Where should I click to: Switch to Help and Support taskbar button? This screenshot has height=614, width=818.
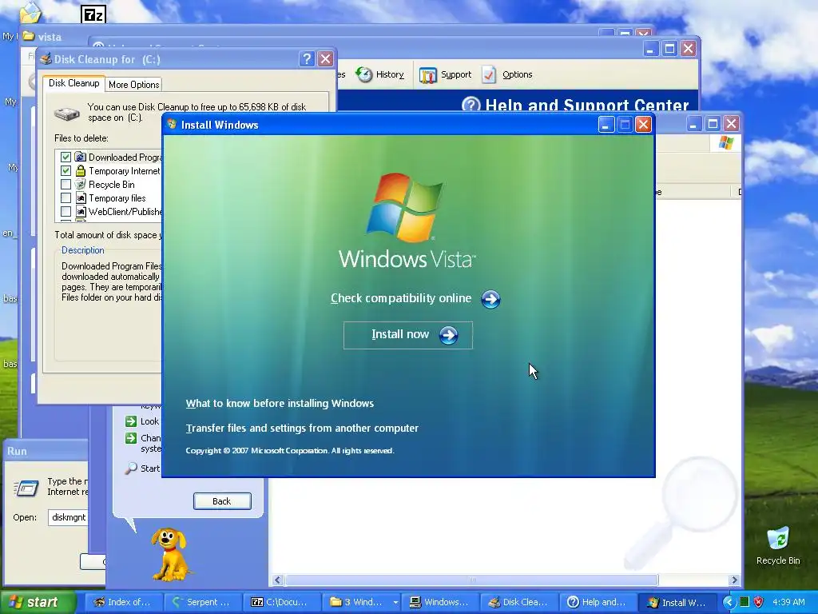click(599, 602)
